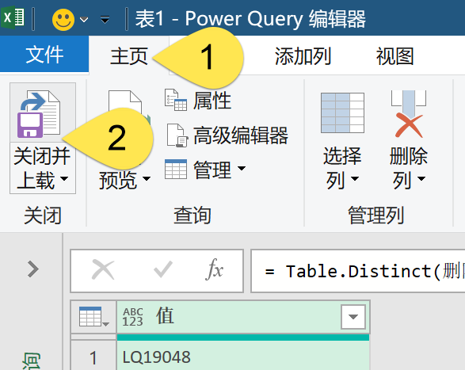Confirm formula with checkmark icon
Screen dimensions: 465x370
pyautogui.click(x=163, y=269)
